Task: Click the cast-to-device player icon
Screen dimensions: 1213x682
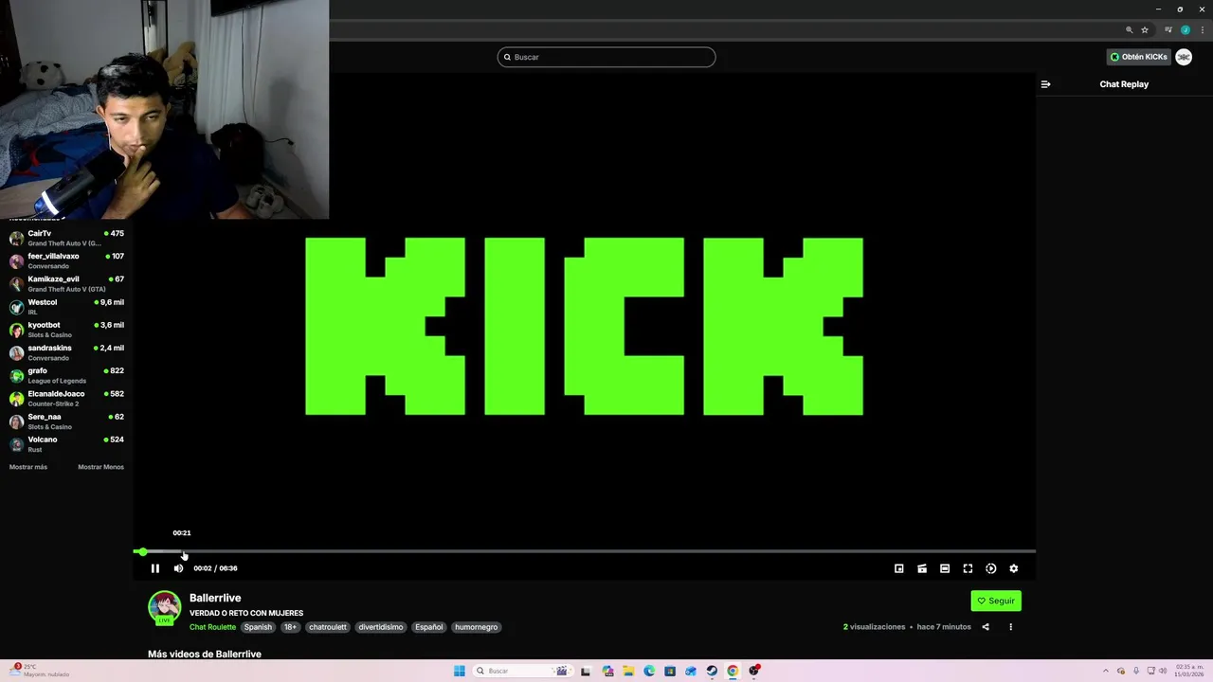Action: tap(922, 568)
